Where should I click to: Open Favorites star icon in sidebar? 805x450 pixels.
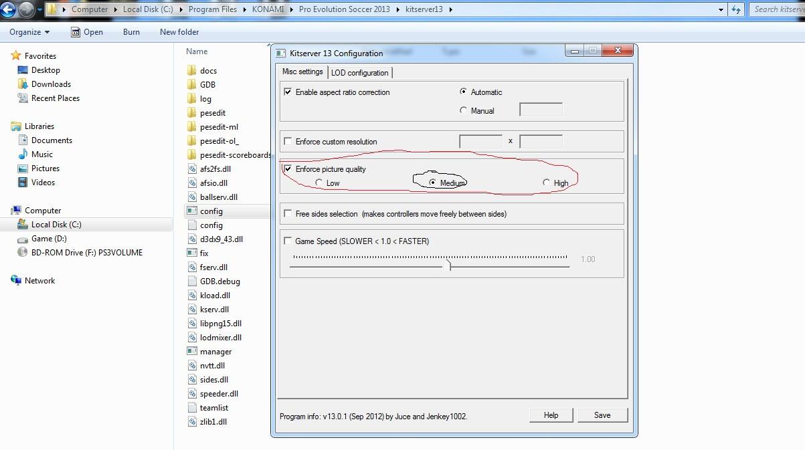(16, 55)
